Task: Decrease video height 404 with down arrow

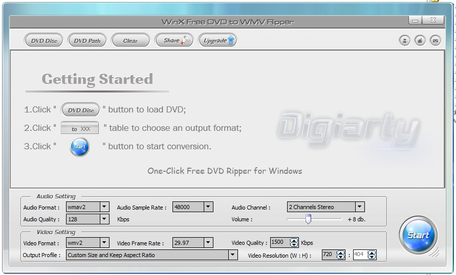Action: click(x=372, y=257)
